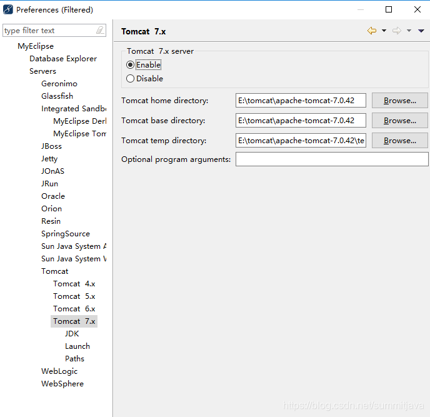430x417 pixels.
Task: Select Integrated Sandbox tree node
Action: (74, 109)
